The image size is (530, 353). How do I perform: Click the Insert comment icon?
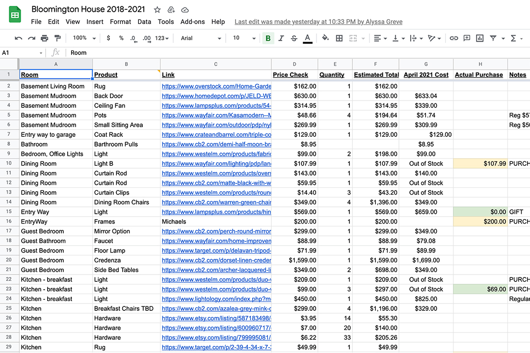467,38
